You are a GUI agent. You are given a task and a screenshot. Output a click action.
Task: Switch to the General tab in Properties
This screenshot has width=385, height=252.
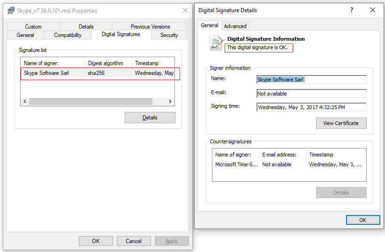pyautogui.click(x=25, y=35)
